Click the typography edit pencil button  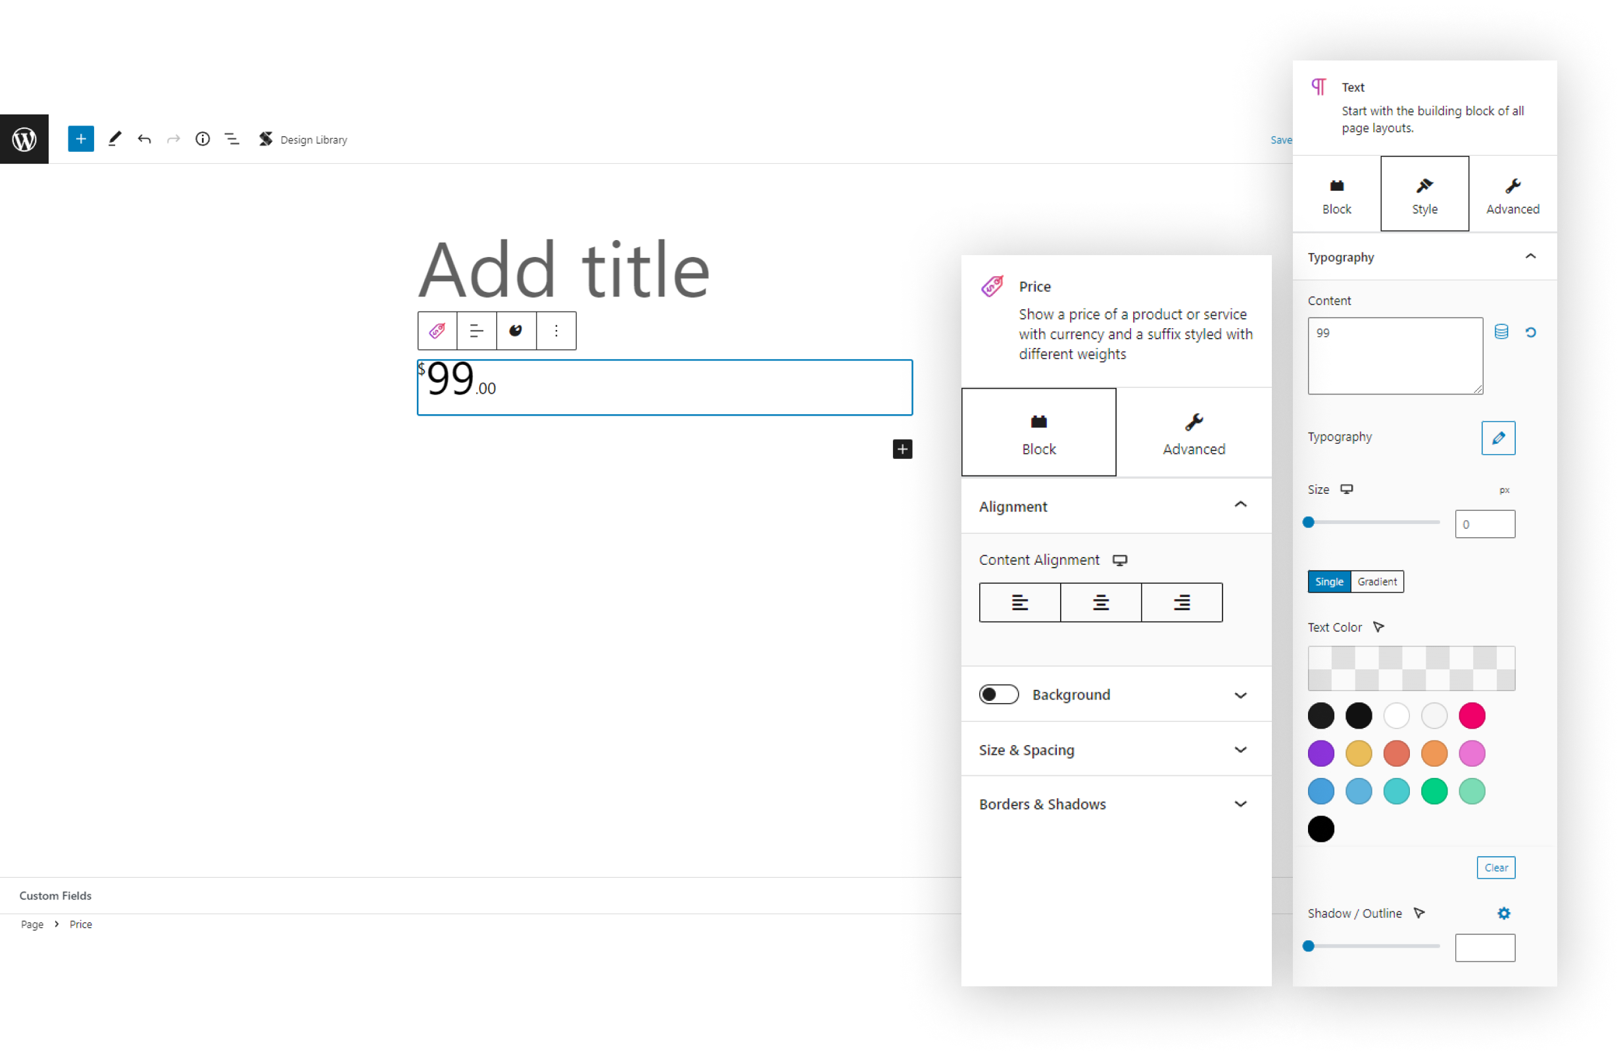click(x=1498, y=438)
